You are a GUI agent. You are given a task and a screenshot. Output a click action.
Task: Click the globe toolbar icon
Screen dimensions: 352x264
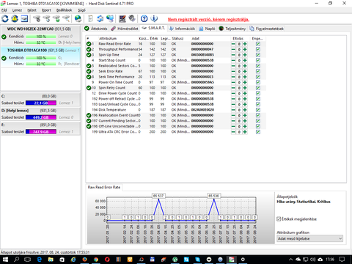78,18
